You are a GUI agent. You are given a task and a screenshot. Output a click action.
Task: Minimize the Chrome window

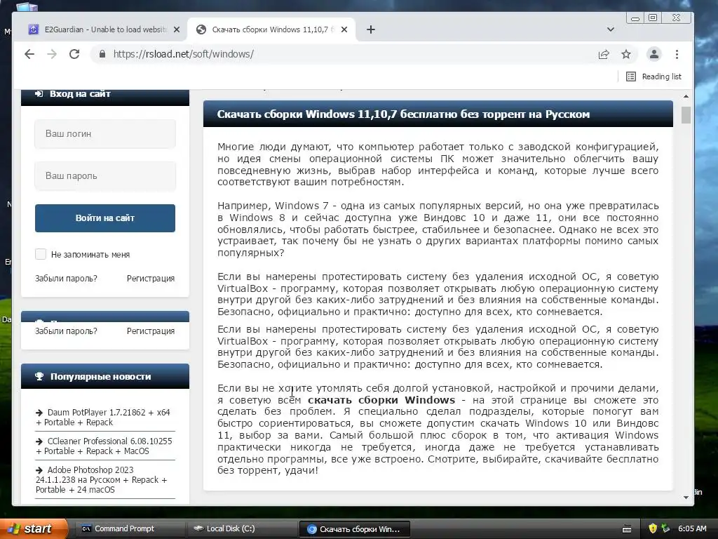pos(635,18)
